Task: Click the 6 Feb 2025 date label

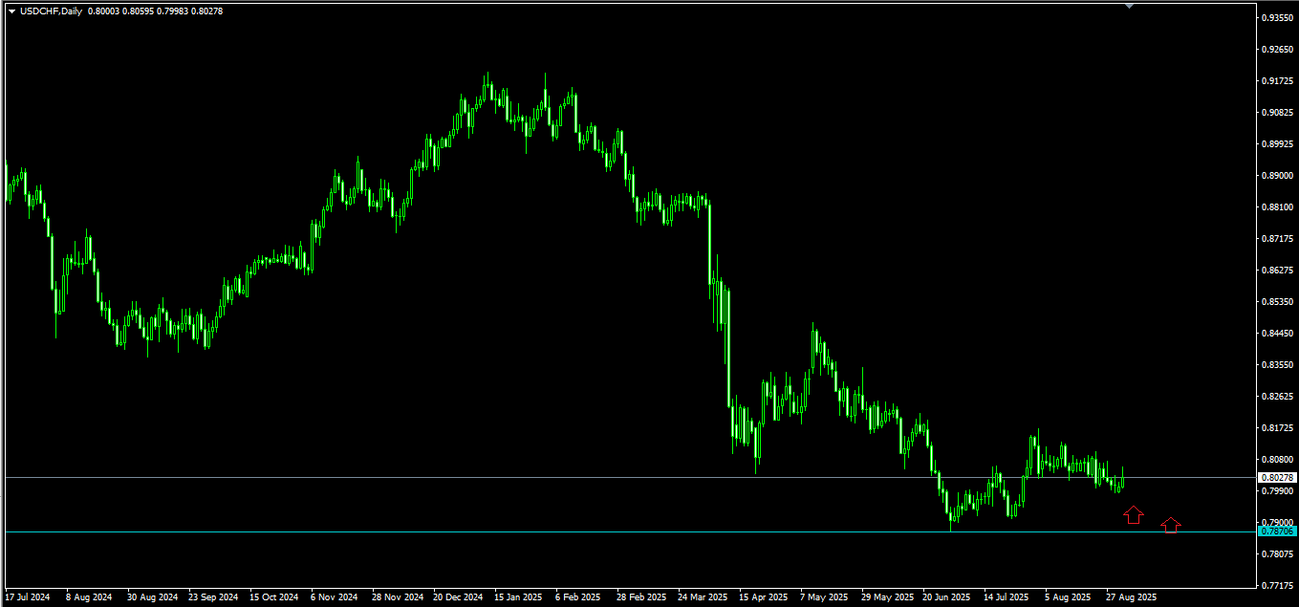Action: [x=580, y=597]
